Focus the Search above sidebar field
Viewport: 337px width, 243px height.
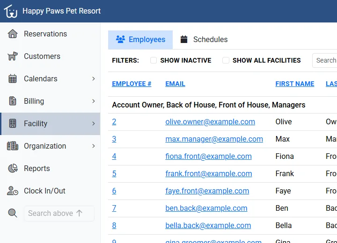coord(59,214)
